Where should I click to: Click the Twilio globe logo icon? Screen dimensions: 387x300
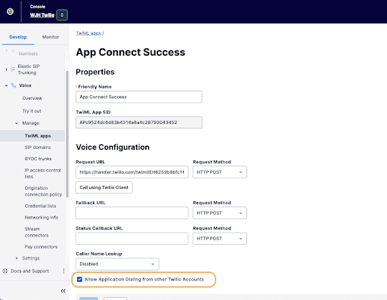click(x=10, y=11)
